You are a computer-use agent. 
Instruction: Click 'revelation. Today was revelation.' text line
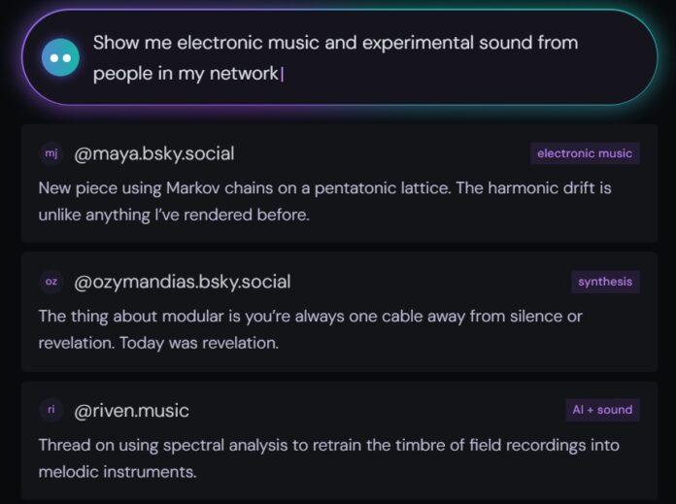(x=158, y=343)
